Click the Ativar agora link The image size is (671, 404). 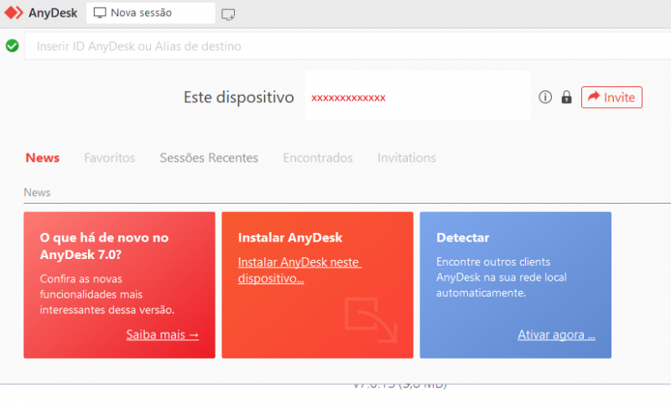tap(556, 334)
